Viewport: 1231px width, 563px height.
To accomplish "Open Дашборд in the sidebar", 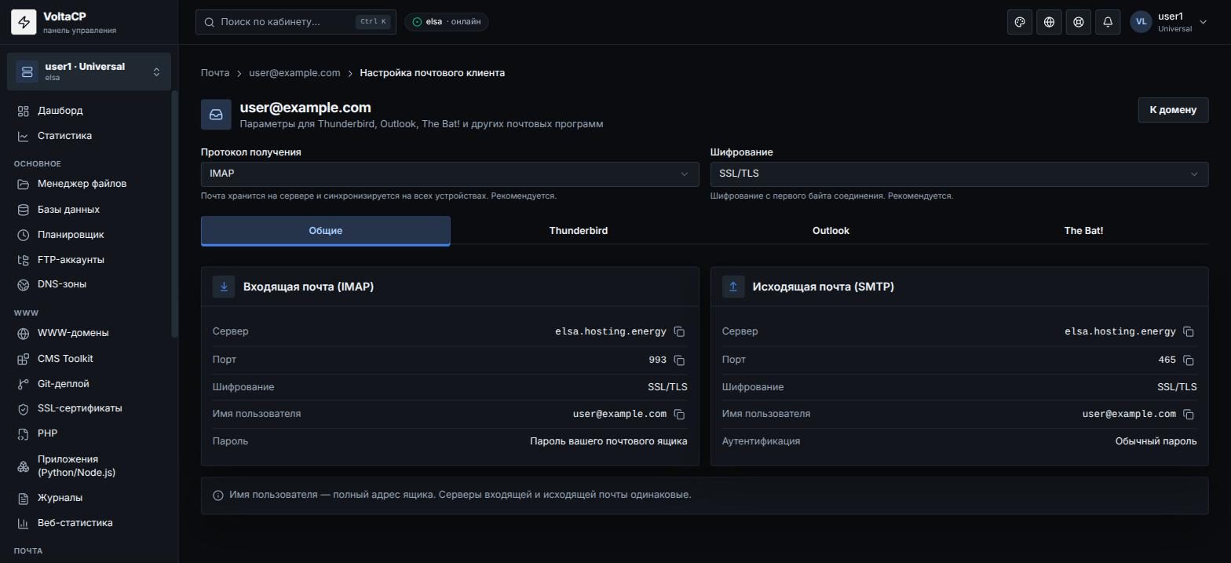I will click(89, 111).
